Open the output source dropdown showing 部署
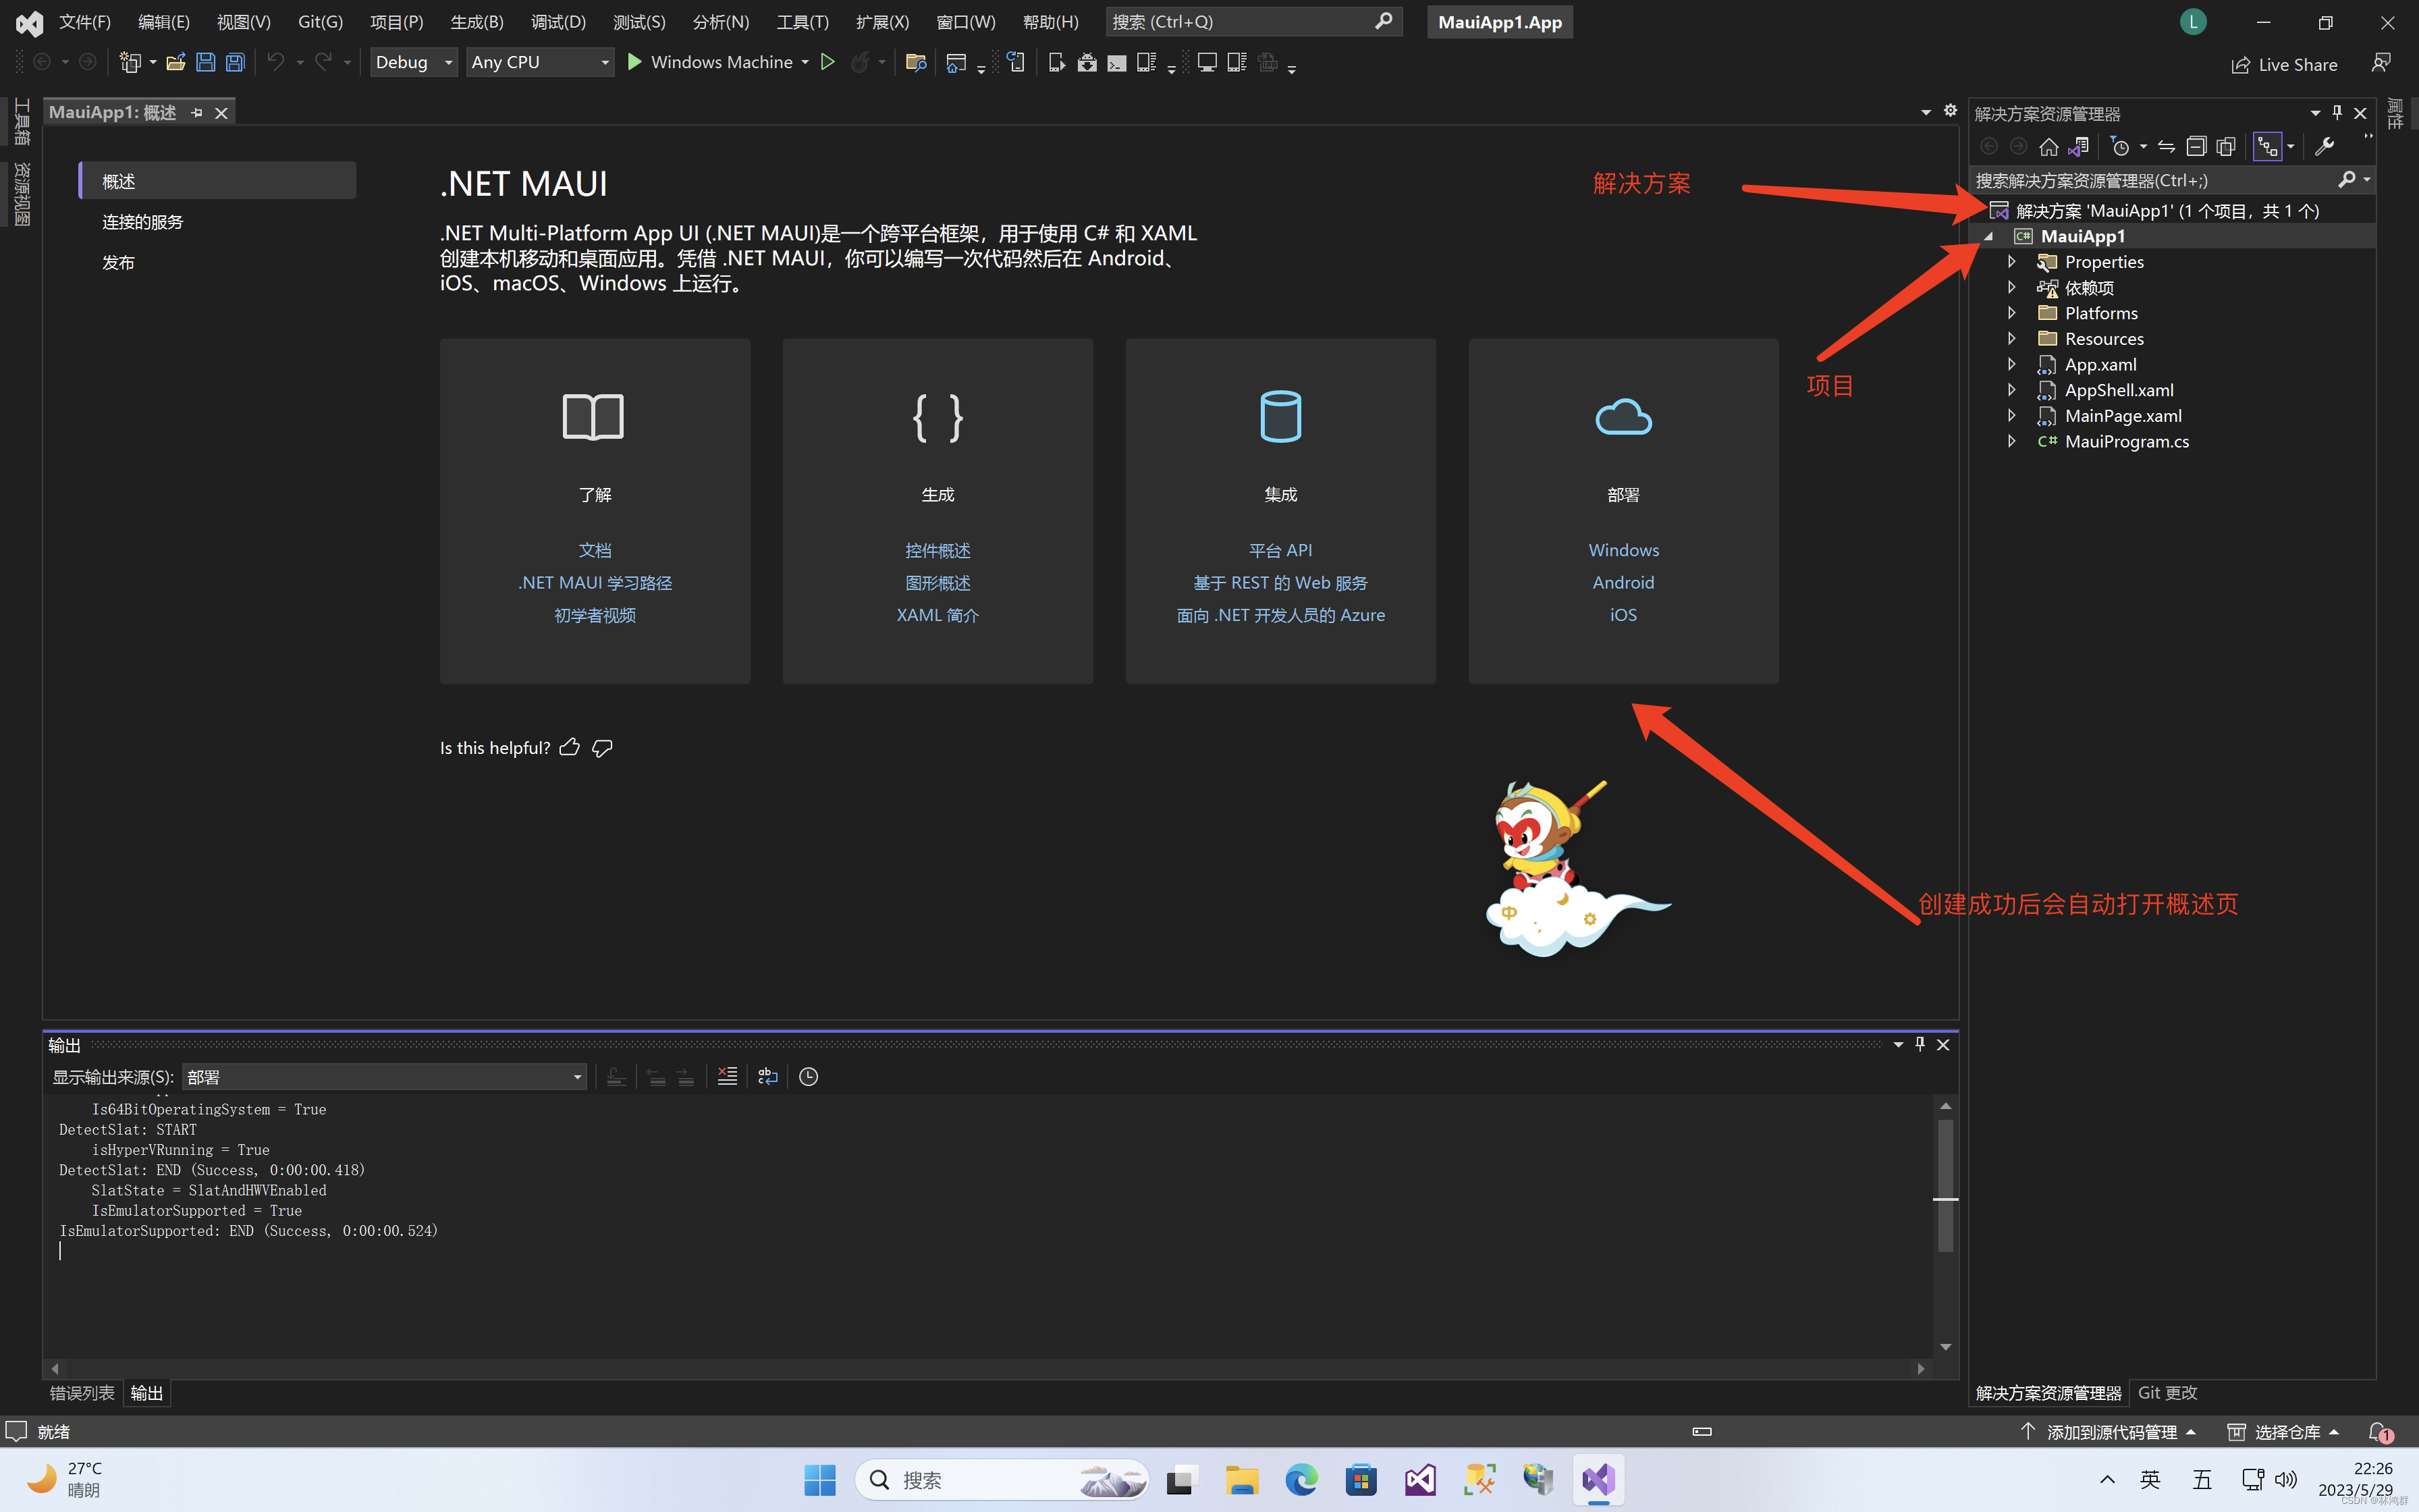The height and width of the screenshot is (1512, 2419). click(x=385, y=1077)
